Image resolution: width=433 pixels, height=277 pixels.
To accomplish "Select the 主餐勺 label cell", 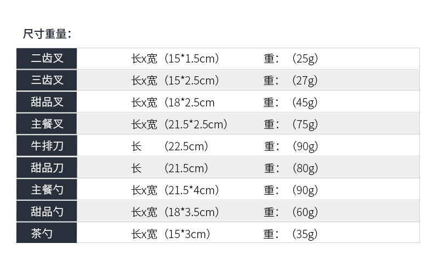I will pos(47,190).
